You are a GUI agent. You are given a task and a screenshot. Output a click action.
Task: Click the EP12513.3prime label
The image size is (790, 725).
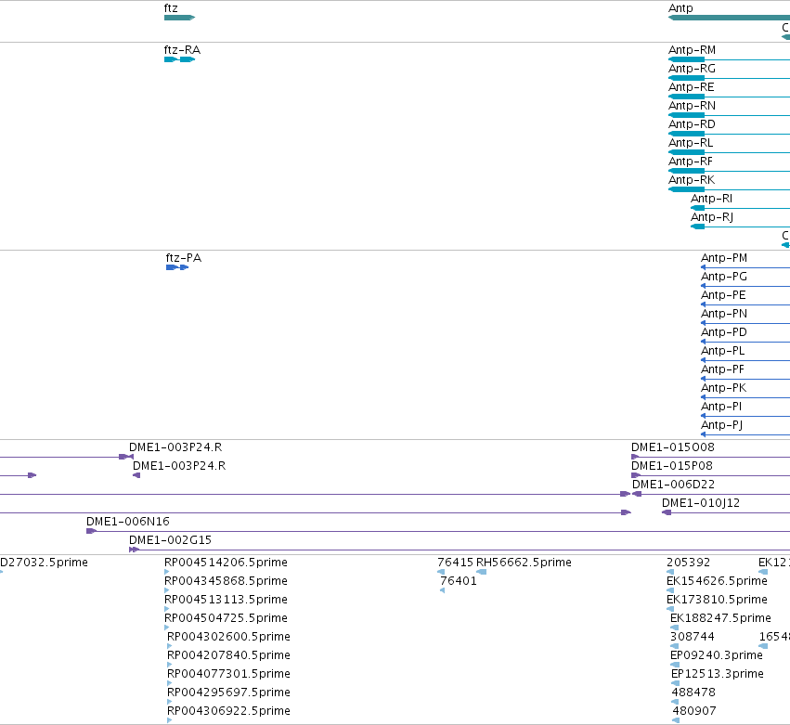718,674
